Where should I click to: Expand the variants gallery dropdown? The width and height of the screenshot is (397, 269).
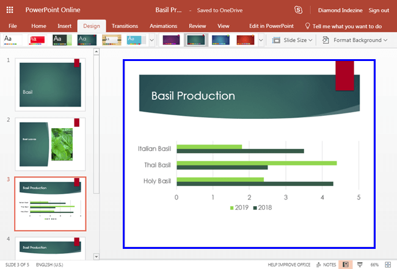pyautogui.click(x=261, y=40)
